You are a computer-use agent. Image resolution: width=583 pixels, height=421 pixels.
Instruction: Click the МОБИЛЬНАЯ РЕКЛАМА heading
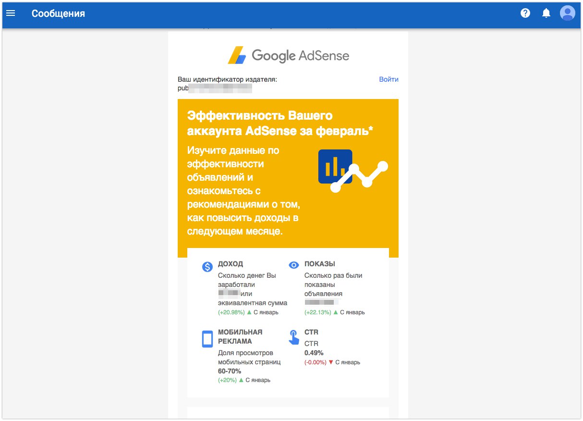pos(240,336)
